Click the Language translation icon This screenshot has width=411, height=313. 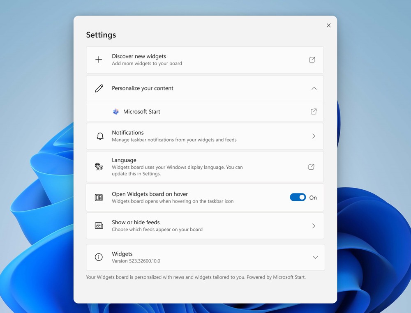click(x=99, y=167)
